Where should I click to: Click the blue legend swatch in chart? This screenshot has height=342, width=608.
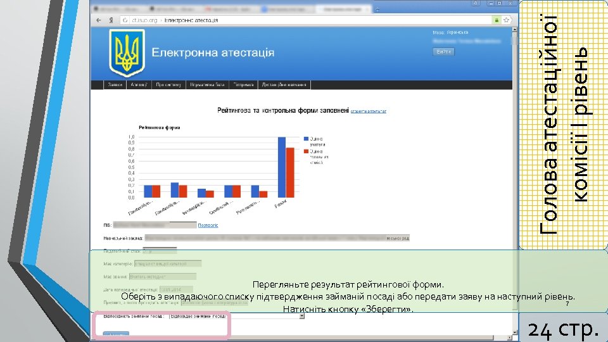[306, 139]
